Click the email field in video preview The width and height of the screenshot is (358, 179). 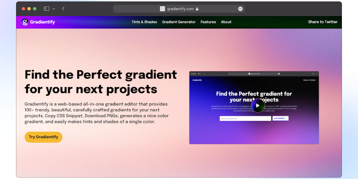point(245,119)
